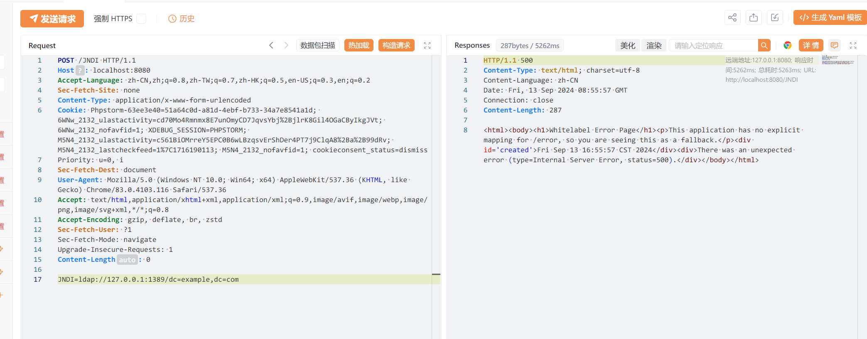Click the response minimap thumbnail

point(838,60)
